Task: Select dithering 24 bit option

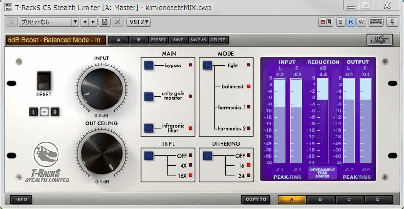Action: [249, 176]
